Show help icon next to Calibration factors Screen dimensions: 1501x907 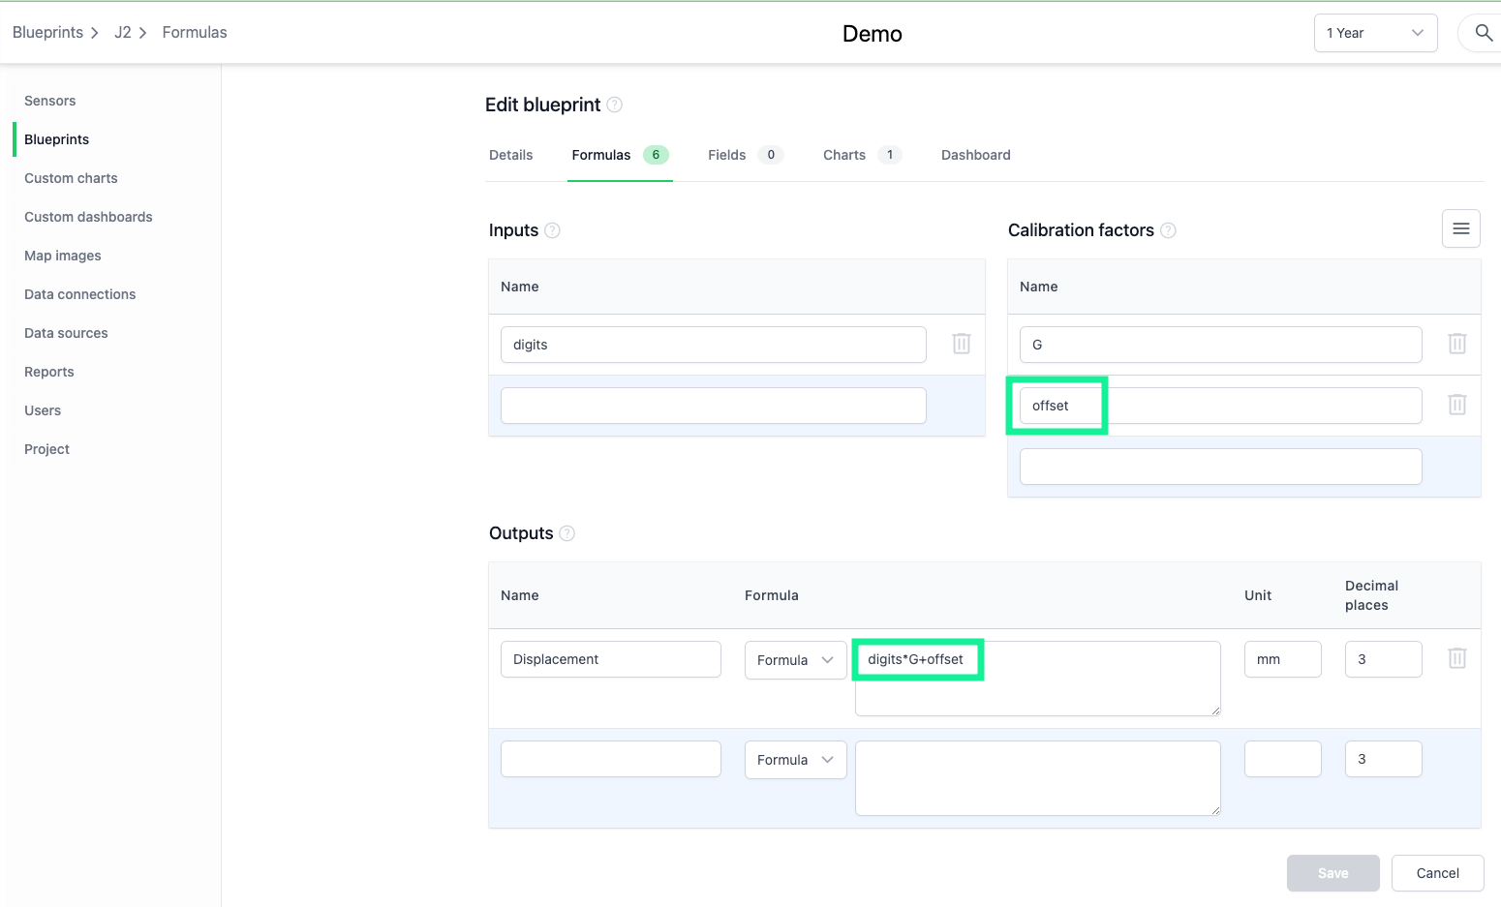[x=1168, y=230]
